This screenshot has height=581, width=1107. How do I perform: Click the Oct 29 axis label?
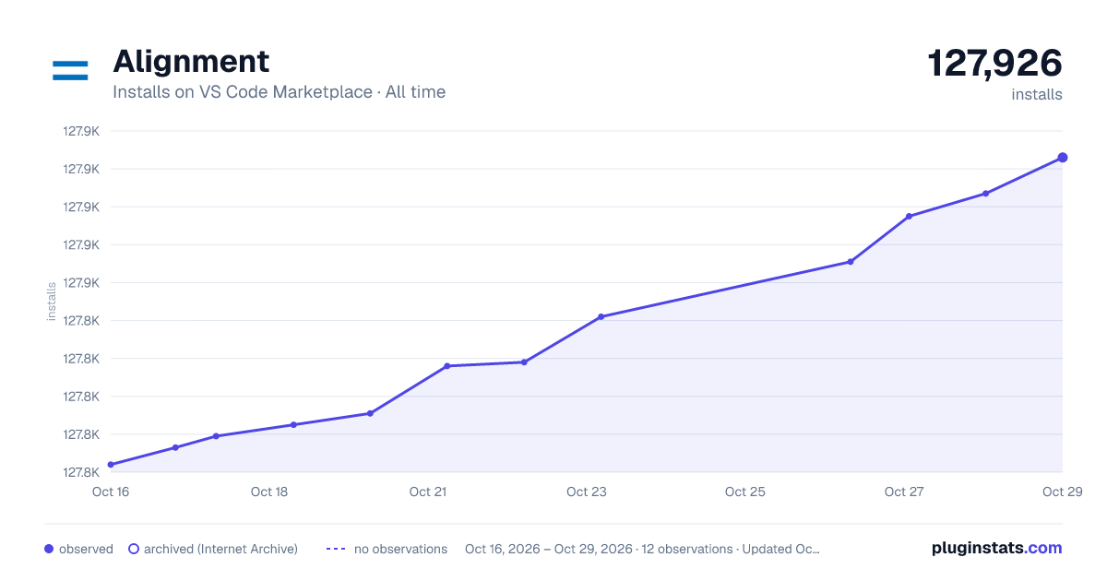pos(1061,492)
